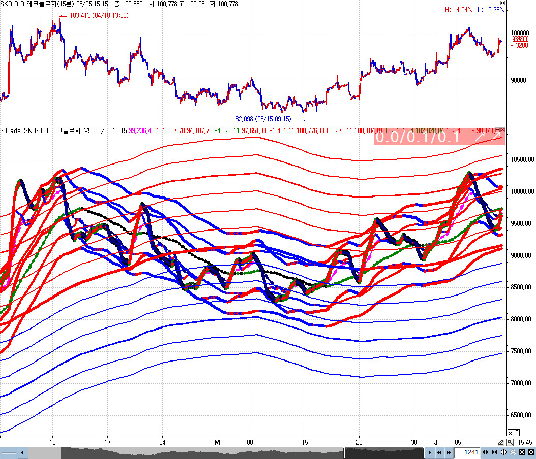Click inside the 1241 bar-count field
536x459 pixels.
pos(471,452)
